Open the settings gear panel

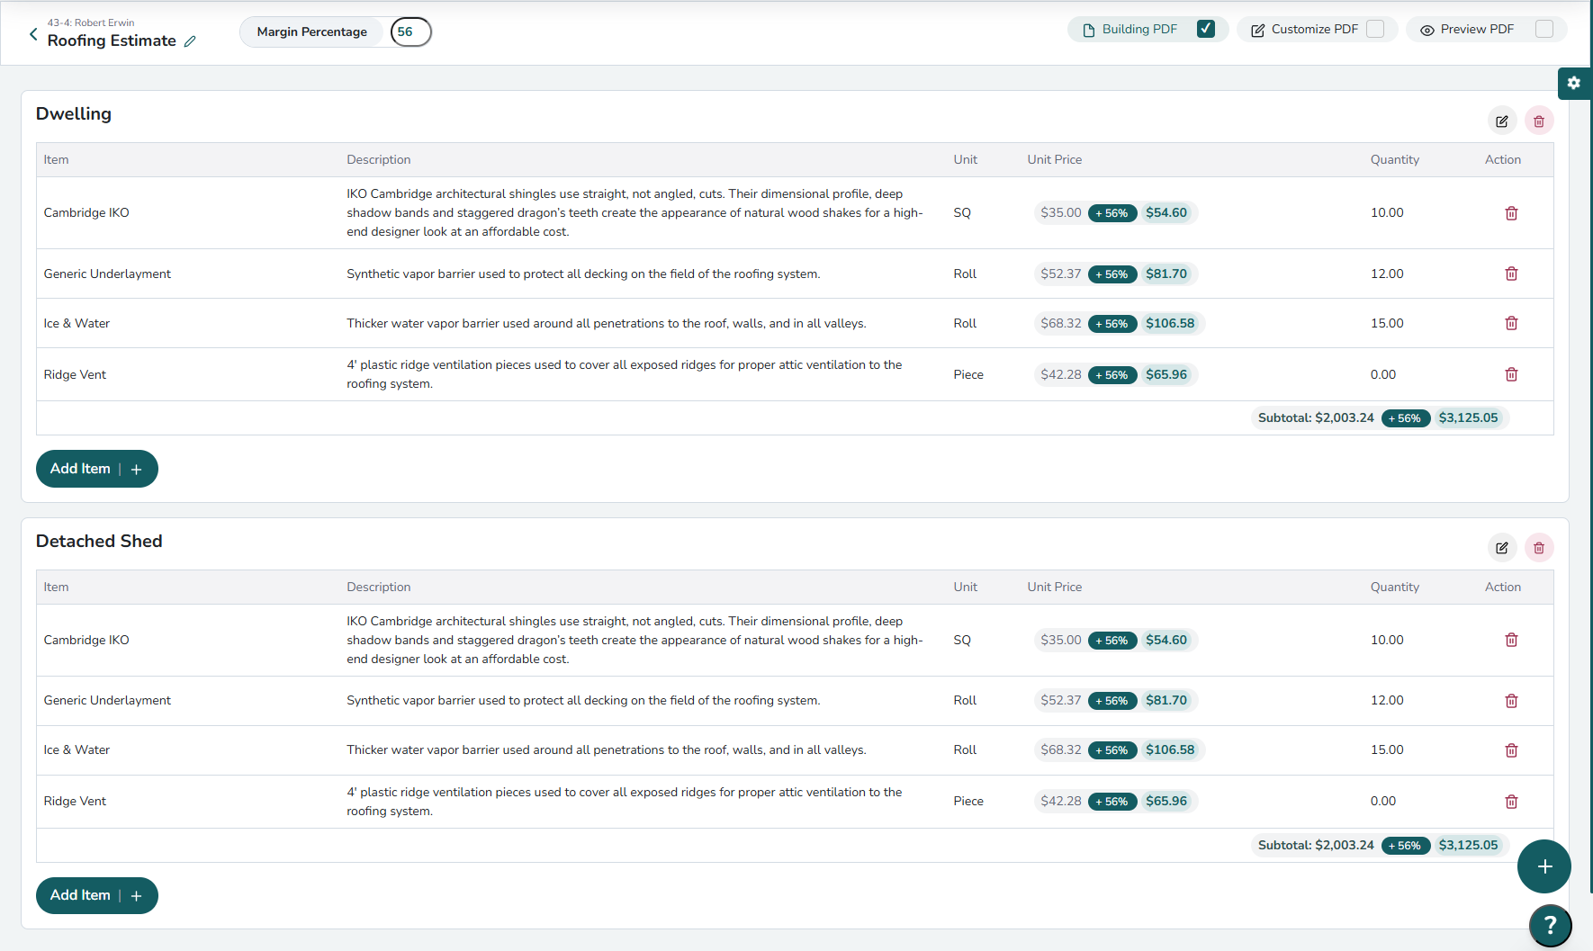pos(1573,83)
